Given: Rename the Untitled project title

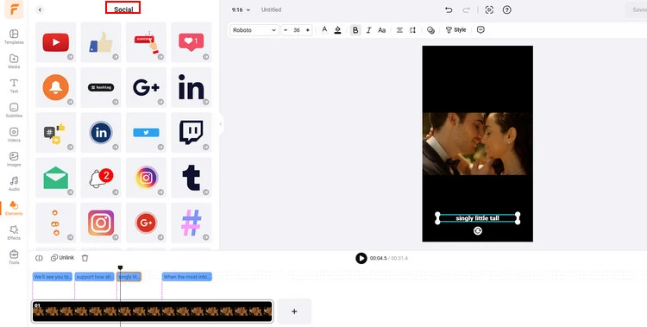Looking at the screenshot, I should tap(271, 9).
